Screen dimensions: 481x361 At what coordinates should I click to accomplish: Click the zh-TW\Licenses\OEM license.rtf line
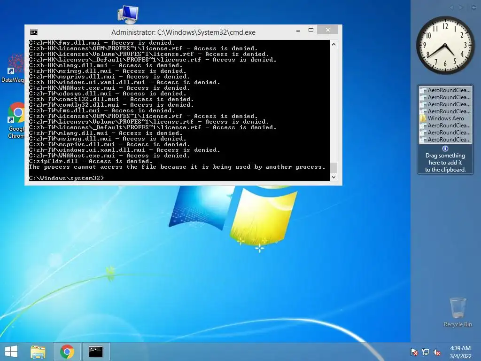coord(143,116)
